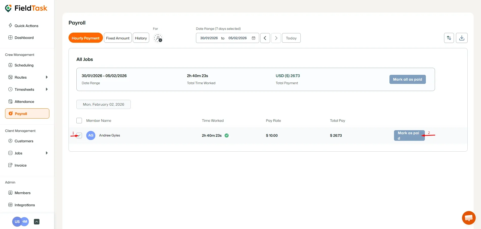Open the download/export payroll icon
This screenshot has height=229, width=481.
point(462,38)
